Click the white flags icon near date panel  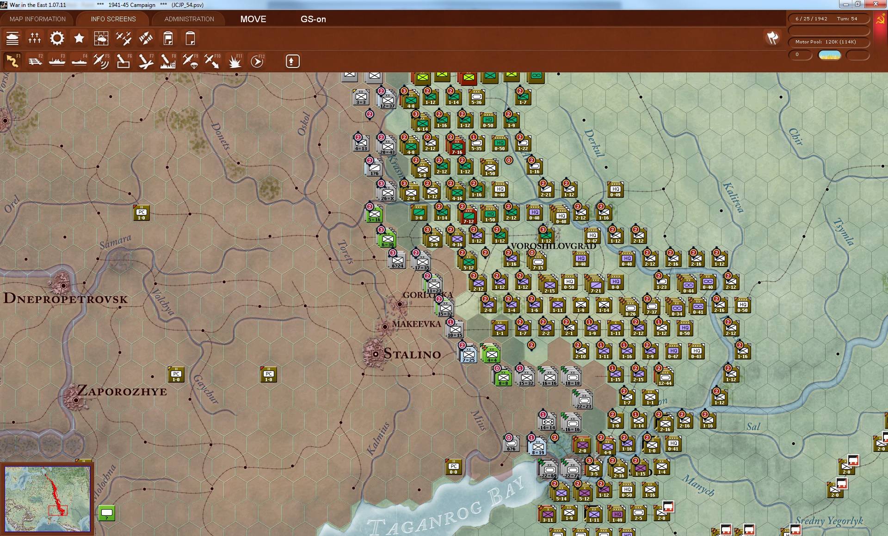click(x=772, y=38)
